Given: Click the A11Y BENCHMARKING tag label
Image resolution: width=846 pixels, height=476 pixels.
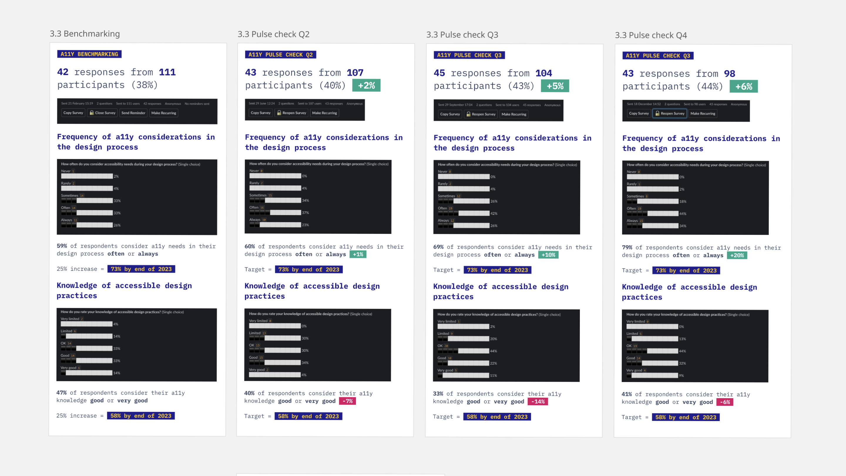Looking at the screenshot, I should coord(89,54).
